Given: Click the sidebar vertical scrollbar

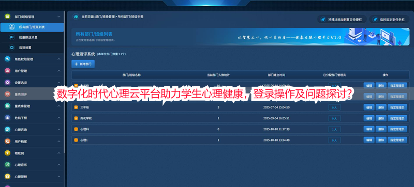Looking at the screenshot, I should coord(64,82).
